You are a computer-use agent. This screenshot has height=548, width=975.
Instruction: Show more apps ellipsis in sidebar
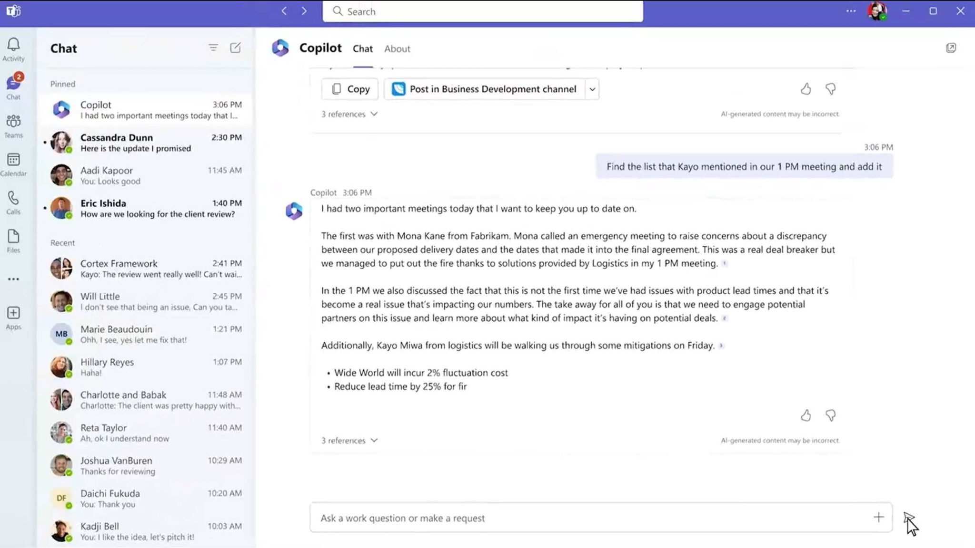click(13, 279)
